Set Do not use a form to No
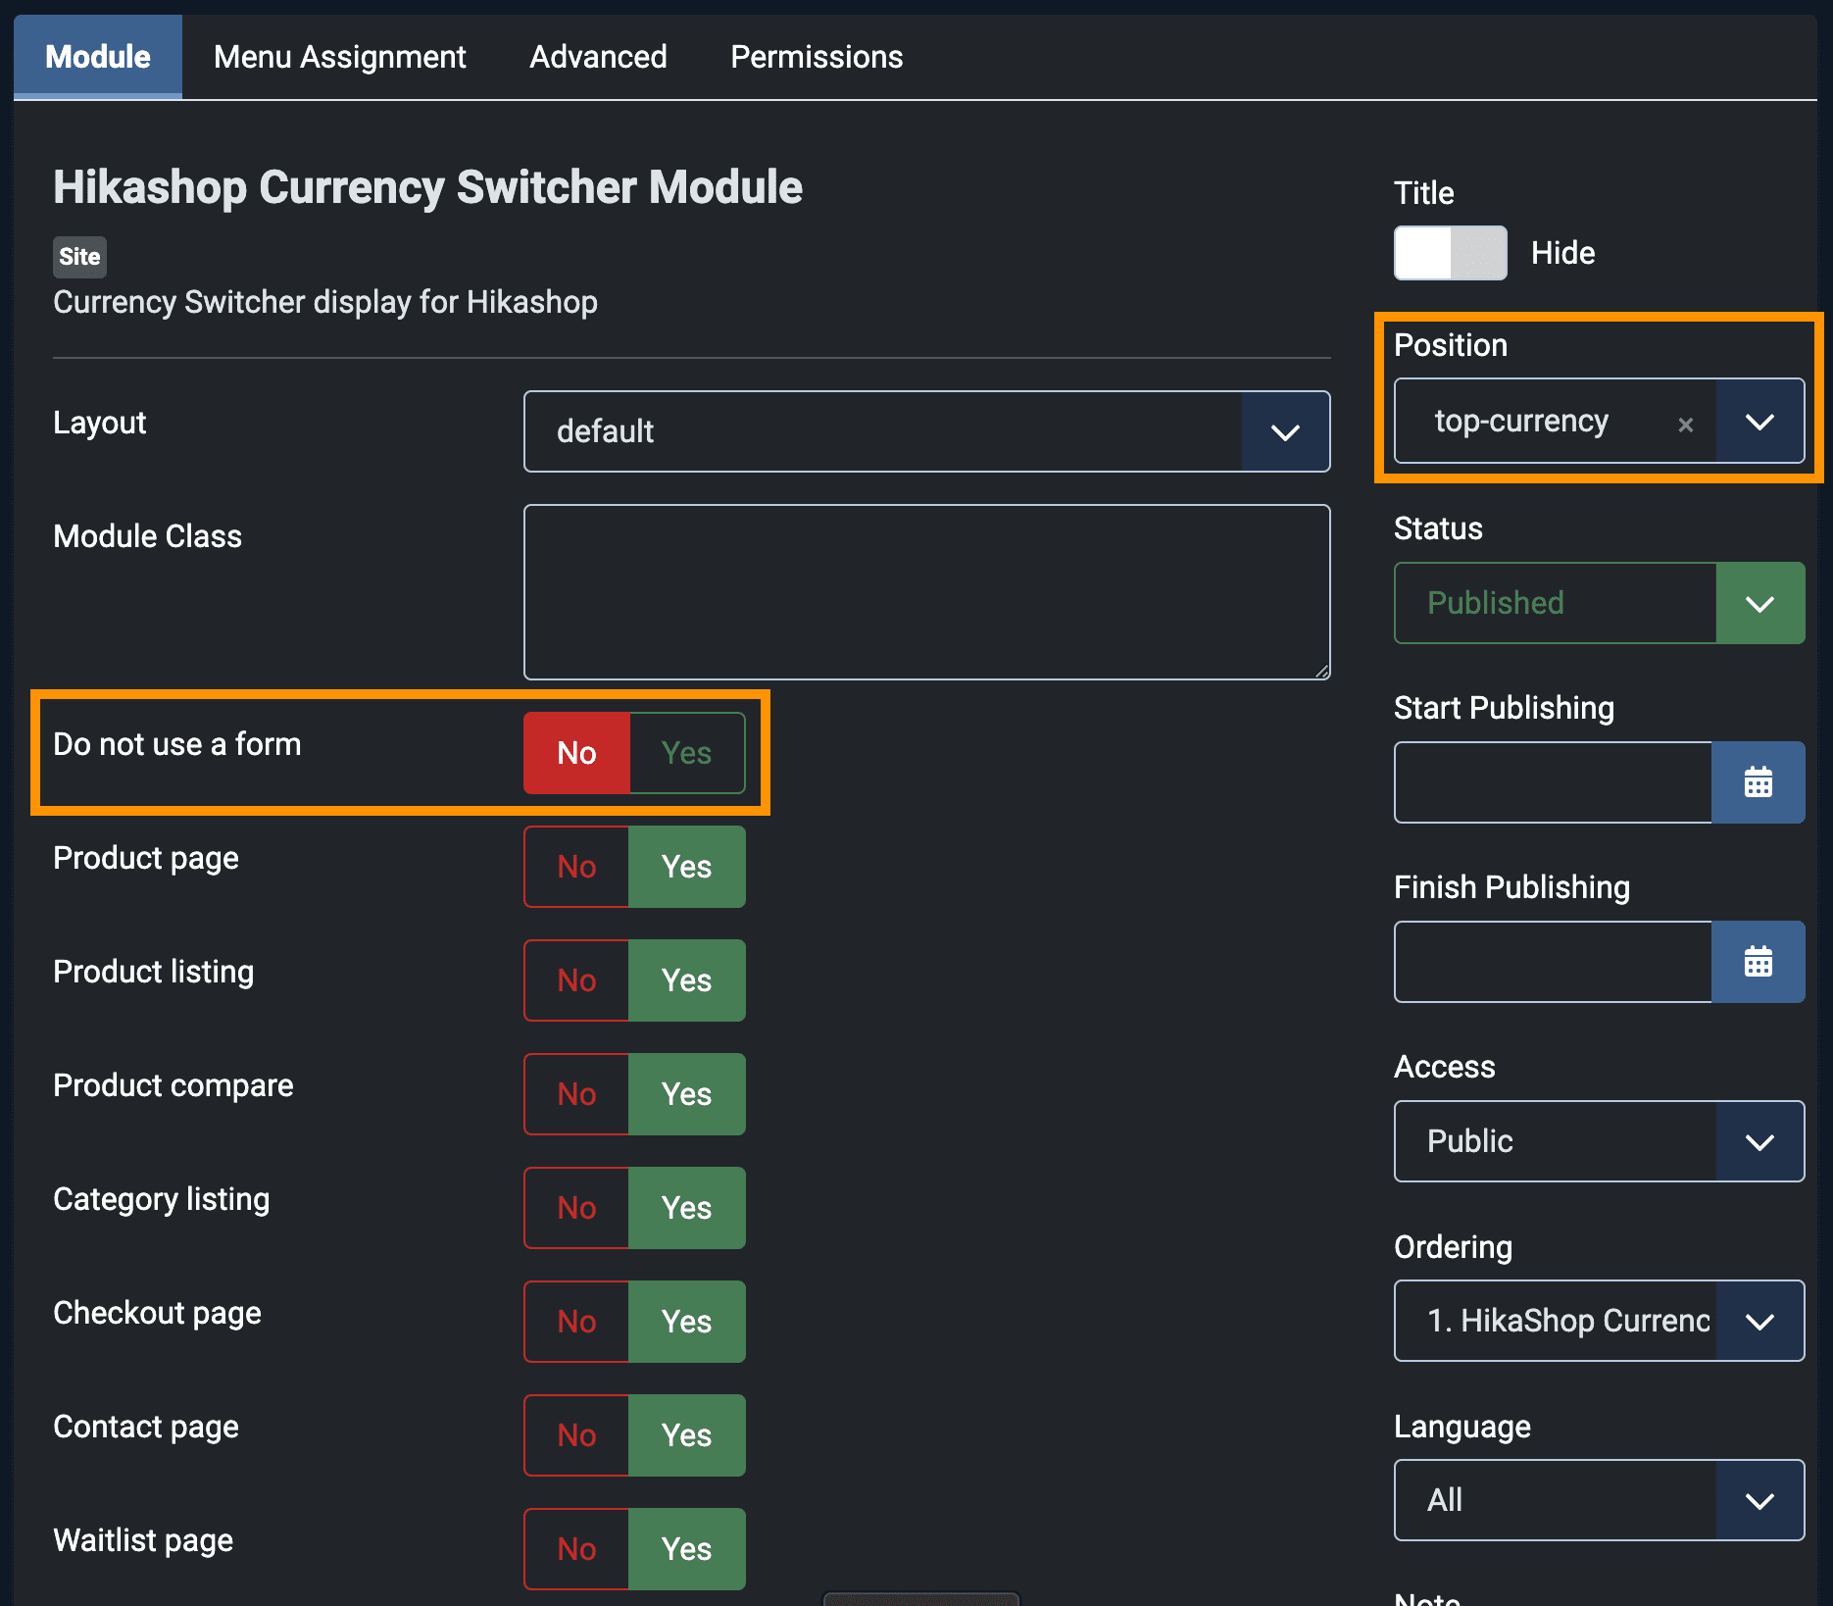The width and height of the screenshot is (1833, 1606). click(x=576, y=753)
